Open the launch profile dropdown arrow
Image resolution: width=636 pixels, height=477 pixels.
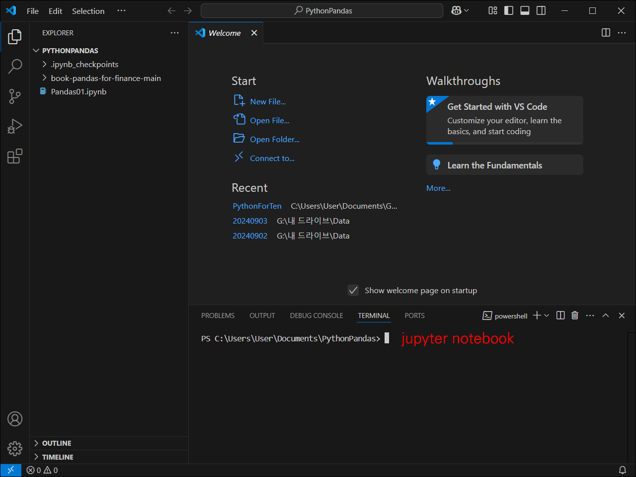(x=547, y=316)
